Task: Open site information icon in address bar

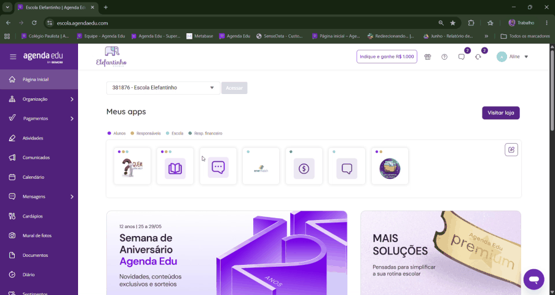Action: (50, 23)
